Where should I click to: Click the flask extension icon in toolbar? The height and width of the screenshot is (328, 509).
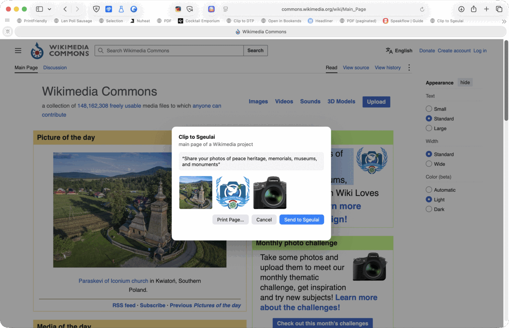tap(121, 9)
